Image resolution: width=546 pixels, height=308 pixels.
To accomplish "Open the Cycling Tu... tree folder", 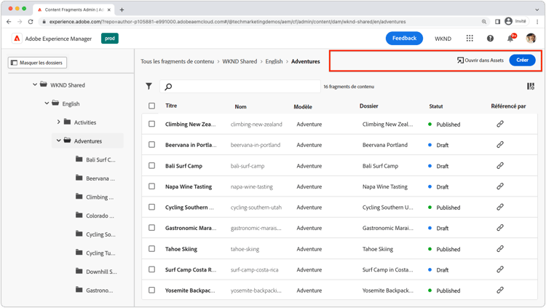I will (x=95, y=253).
